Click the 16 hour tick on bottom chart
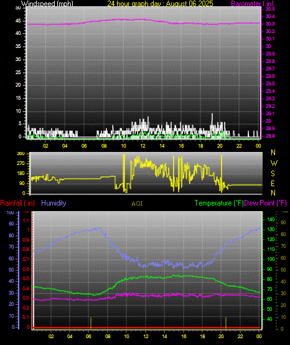Viewport: 290px width, 345px height. point(184,336)
